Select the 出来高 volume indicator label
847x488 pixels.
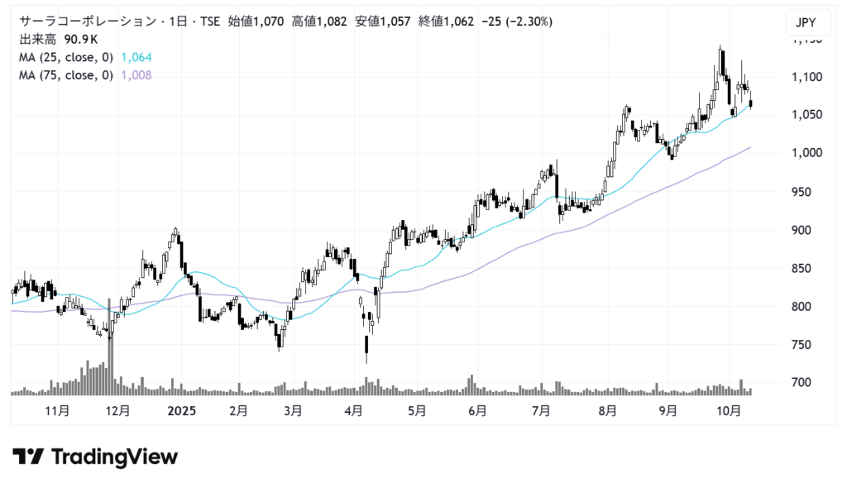38,39
